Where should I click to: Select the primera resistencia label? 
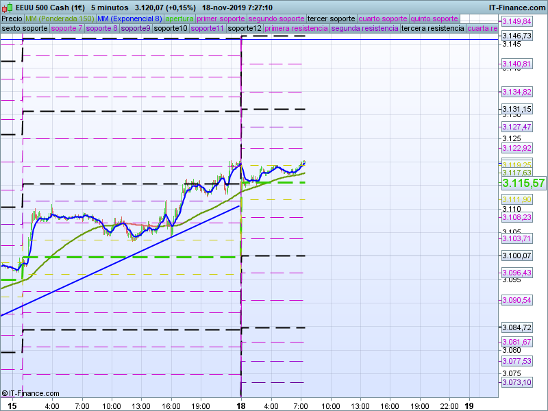click(296, 29)
